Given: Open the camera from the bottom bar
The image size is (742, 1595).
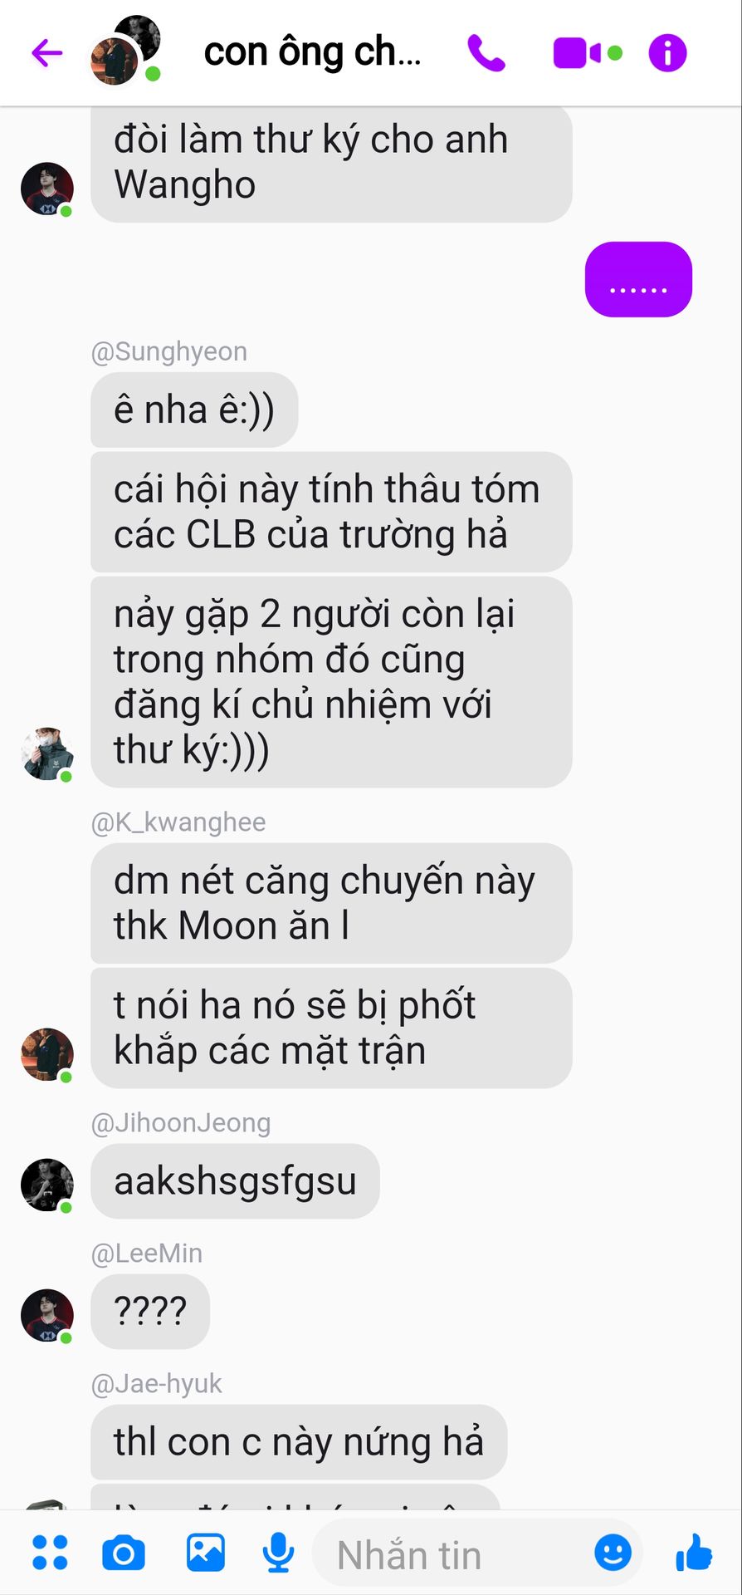Looking at the screenshot, I should click(x=124, y=1553).
